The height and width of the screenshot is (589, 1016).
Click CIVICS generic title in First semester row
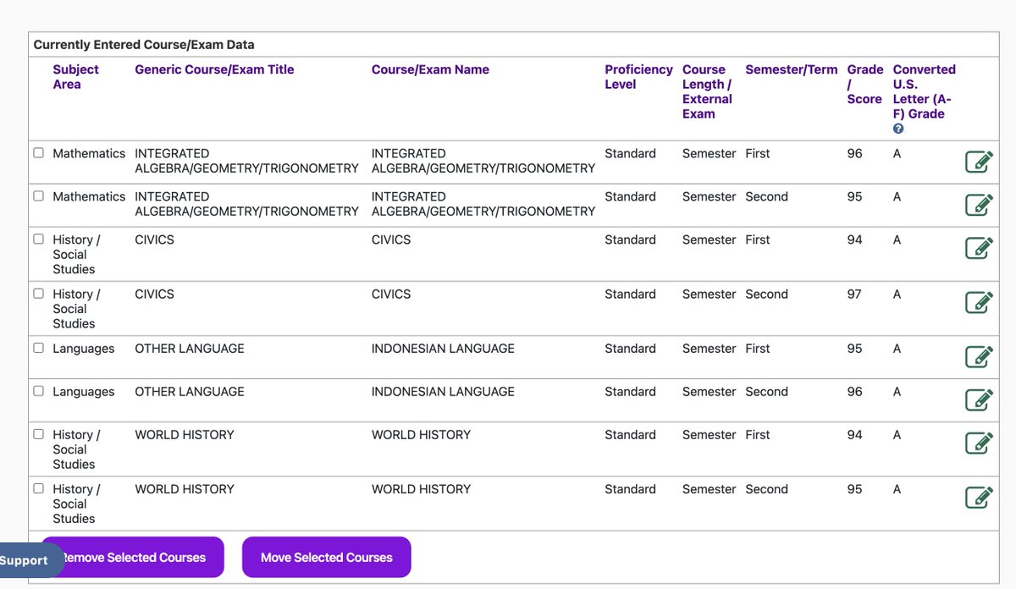coord(154,240)
